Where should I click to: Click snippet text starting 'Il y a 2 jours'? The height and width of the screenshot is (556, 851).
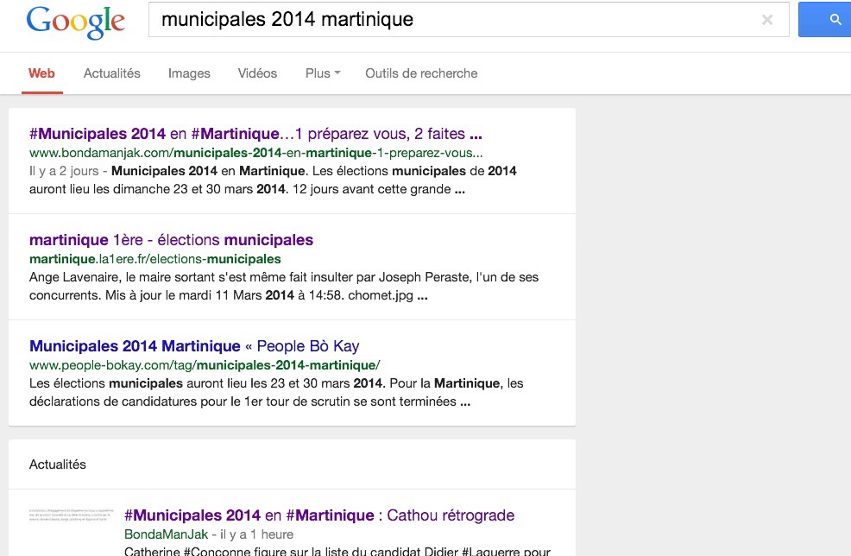(273, 180)
